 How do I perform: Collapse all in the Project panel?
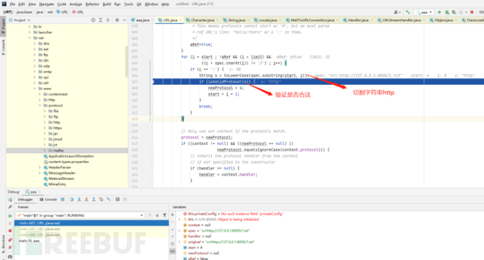click(x=108, y=20)
